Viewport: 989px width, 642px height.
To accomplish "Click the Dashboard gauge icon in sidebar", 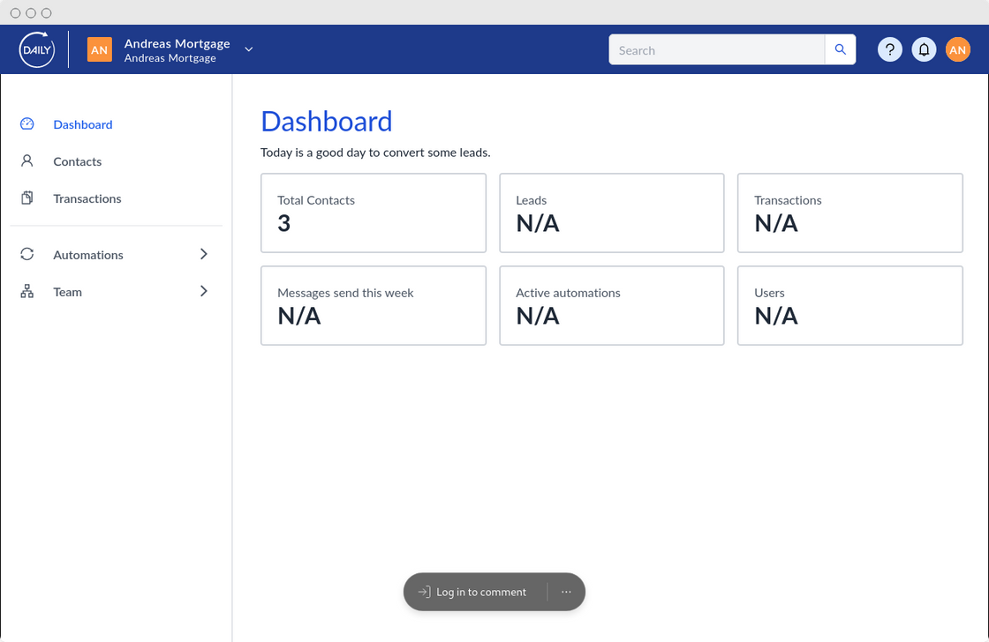I will click(27, 124).
